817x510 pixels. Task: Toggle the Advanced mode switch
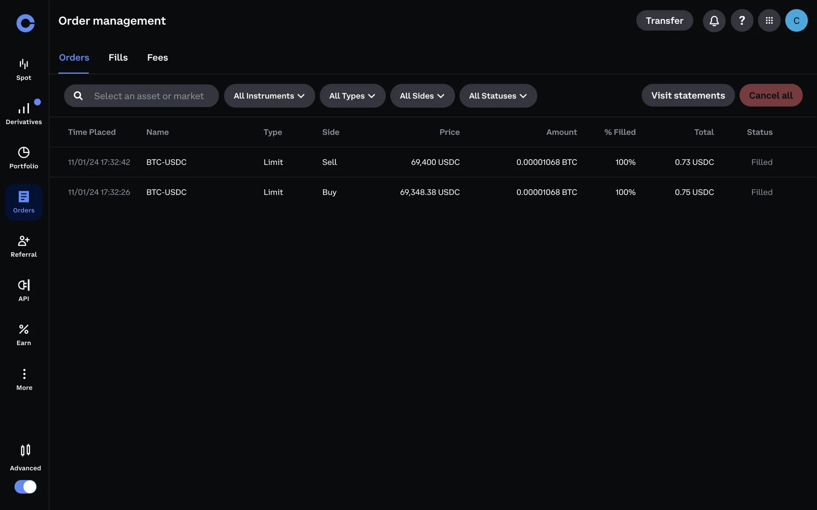[x=26, y=487]
